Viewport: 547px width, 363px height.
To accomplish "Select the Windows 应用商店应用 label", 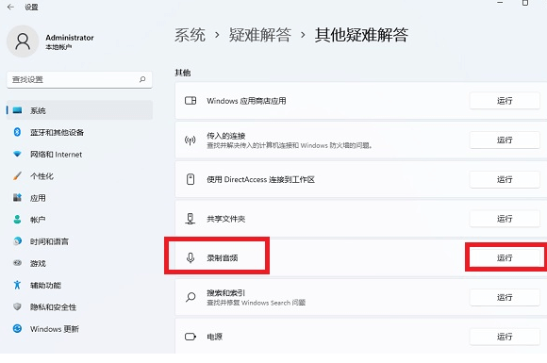I will tap(246, 101).
